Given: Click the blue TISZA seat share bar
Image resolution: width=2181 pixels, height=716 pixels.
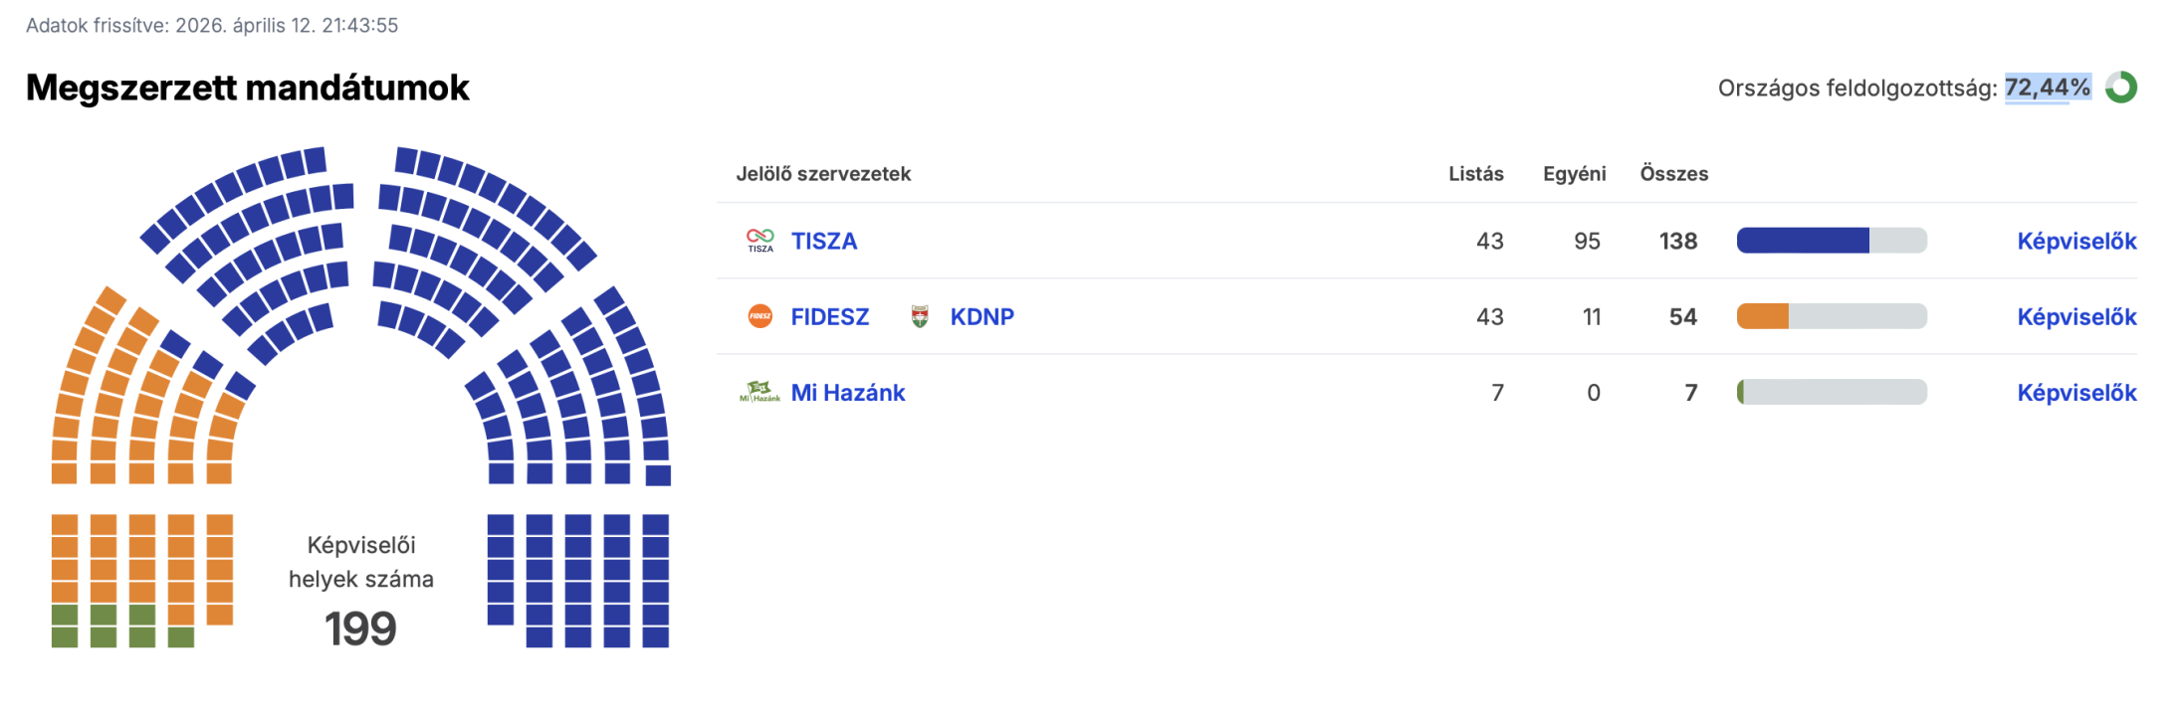Looking at the screenshot, I should [1802, 241].
